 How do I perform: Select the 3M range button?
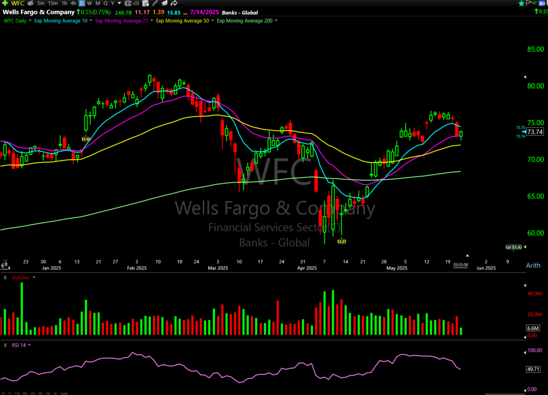[33, 393]
